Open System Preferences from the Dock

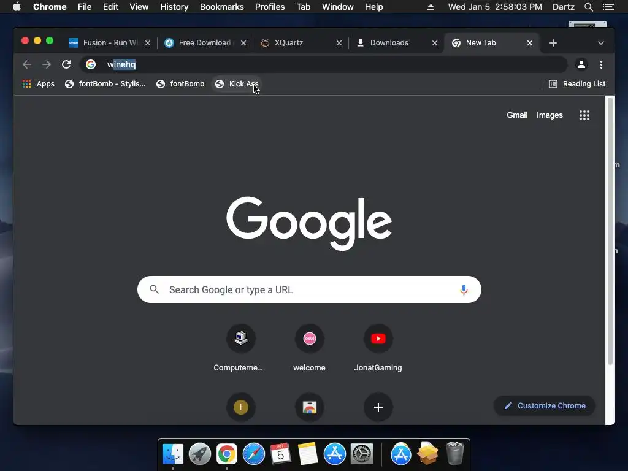[x=362, y=454]
